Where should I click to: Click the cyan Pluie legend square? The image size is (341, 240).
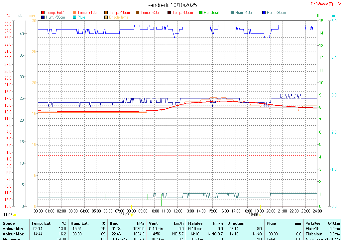(74, 17)
